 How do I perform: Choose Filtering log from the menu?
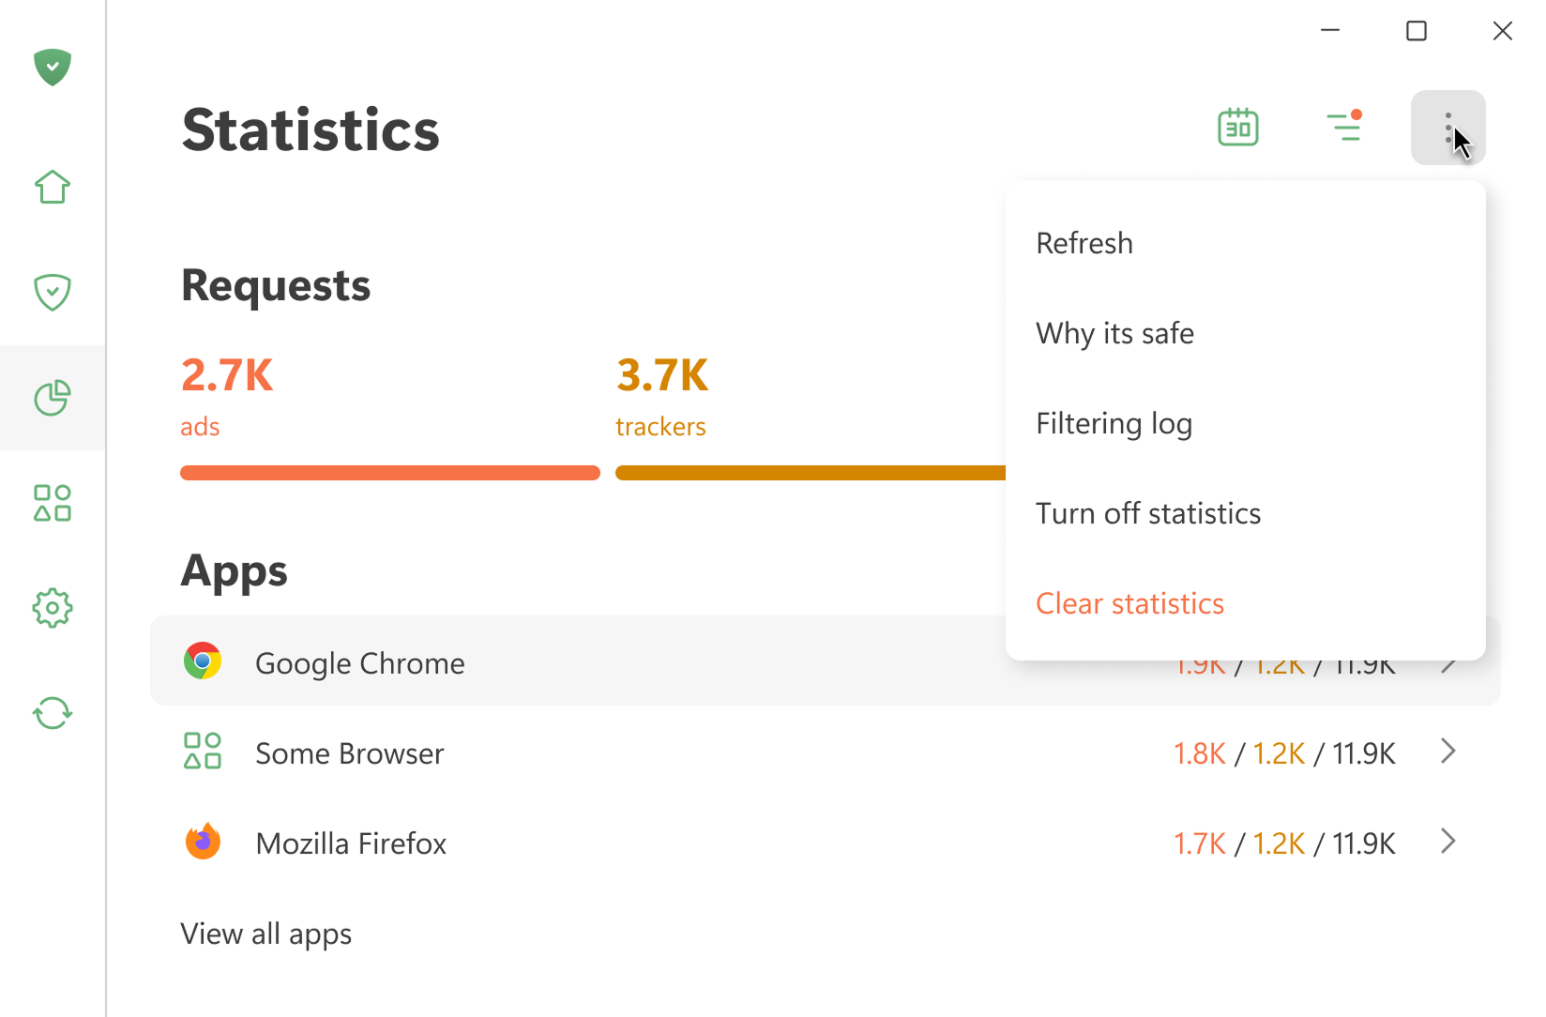pos(1114,422)
